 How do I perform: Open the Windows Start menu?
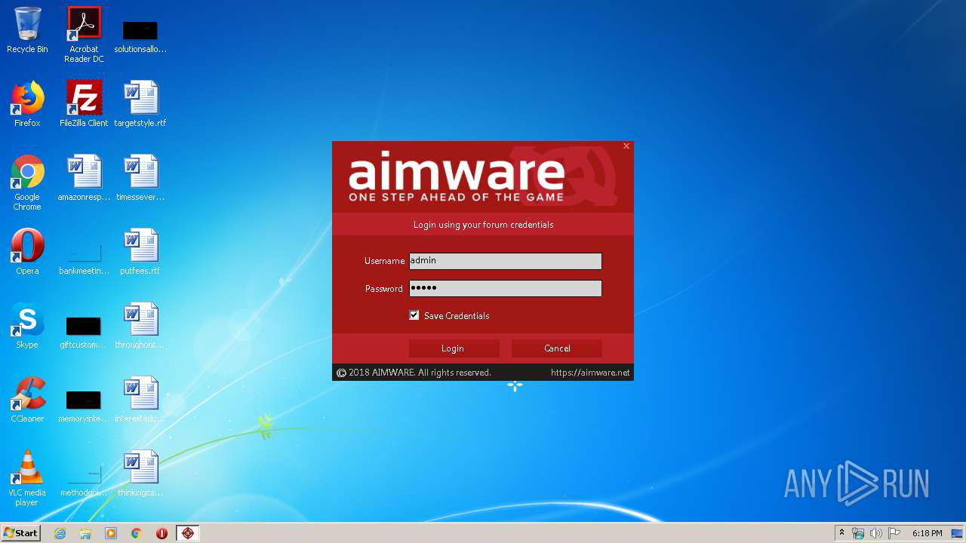20,533
